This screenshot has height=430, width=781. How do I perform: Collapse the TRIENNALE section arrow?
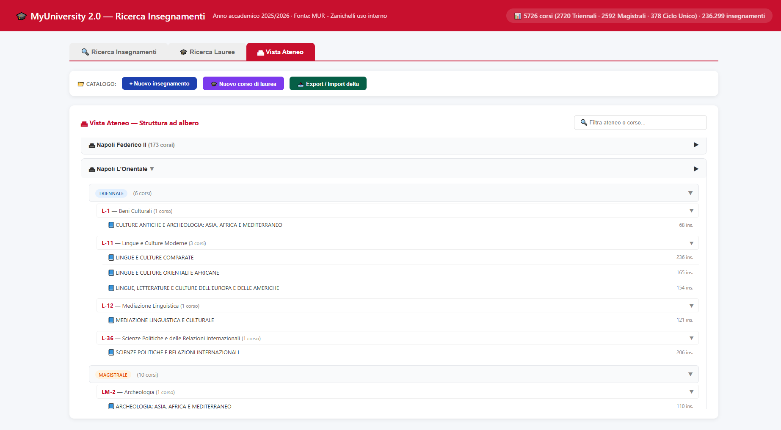click(x=690, y=193)
